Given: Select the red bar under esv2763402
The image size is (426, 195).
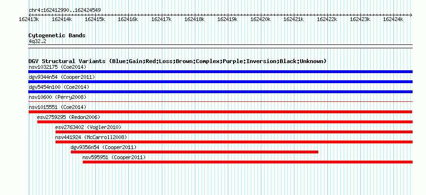Looking at the screenshot, I should click(x=234, y=132).
